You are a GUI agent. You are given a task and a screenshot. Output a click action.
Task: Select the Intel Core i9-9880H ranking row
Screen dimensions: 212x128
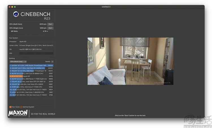tap(31, 73)
